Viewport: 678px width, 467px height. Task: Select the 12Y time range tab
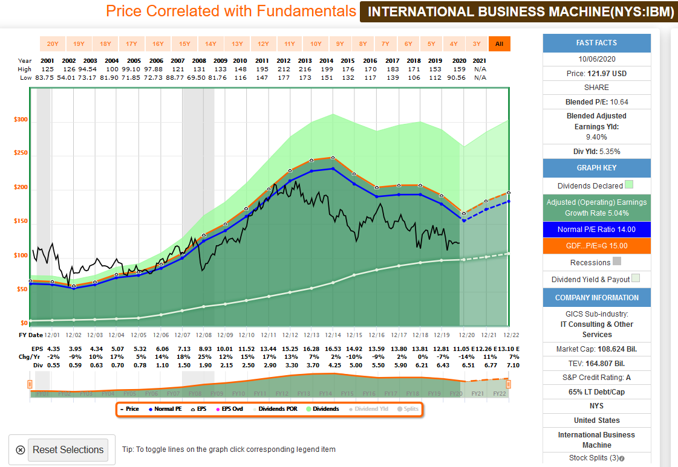(x=263, y=43)
